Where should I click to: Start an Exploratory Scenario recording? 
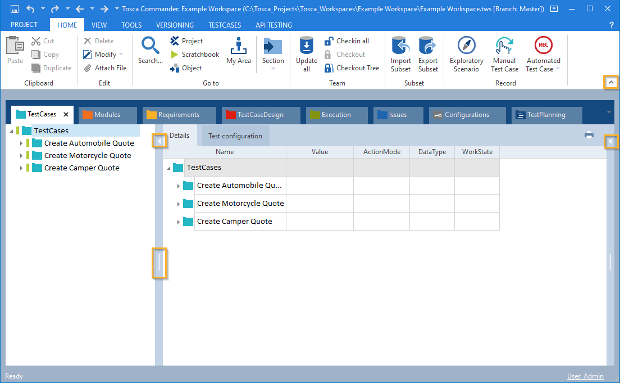click(466, 46)
